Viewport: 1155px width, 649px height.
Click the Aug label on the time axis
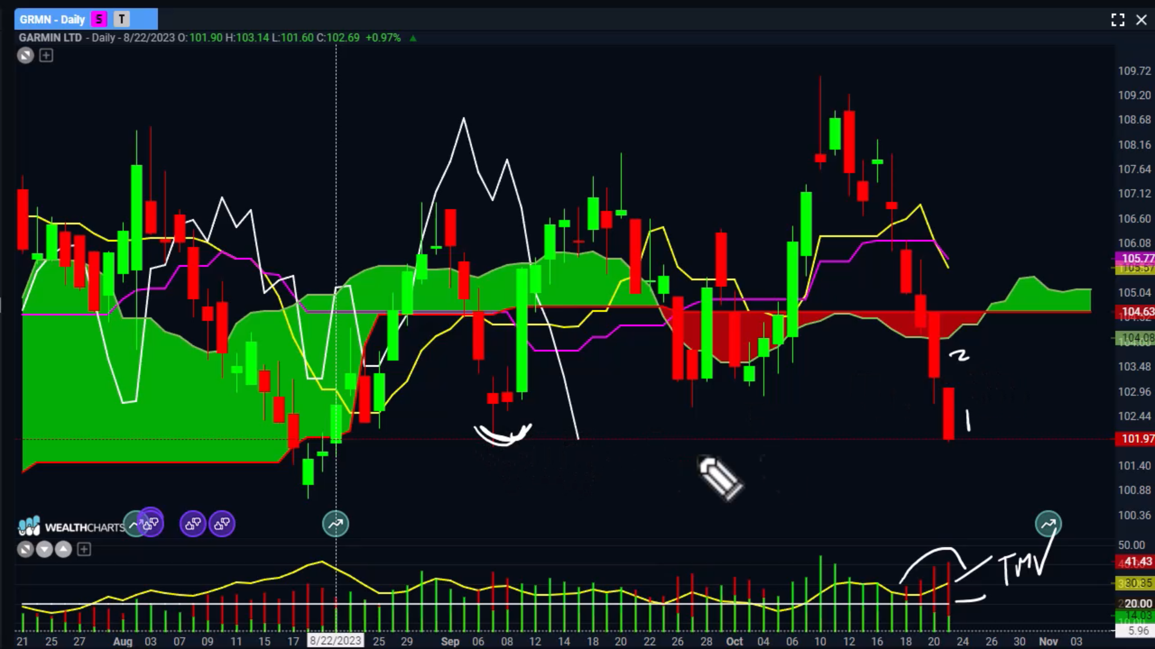123,641
